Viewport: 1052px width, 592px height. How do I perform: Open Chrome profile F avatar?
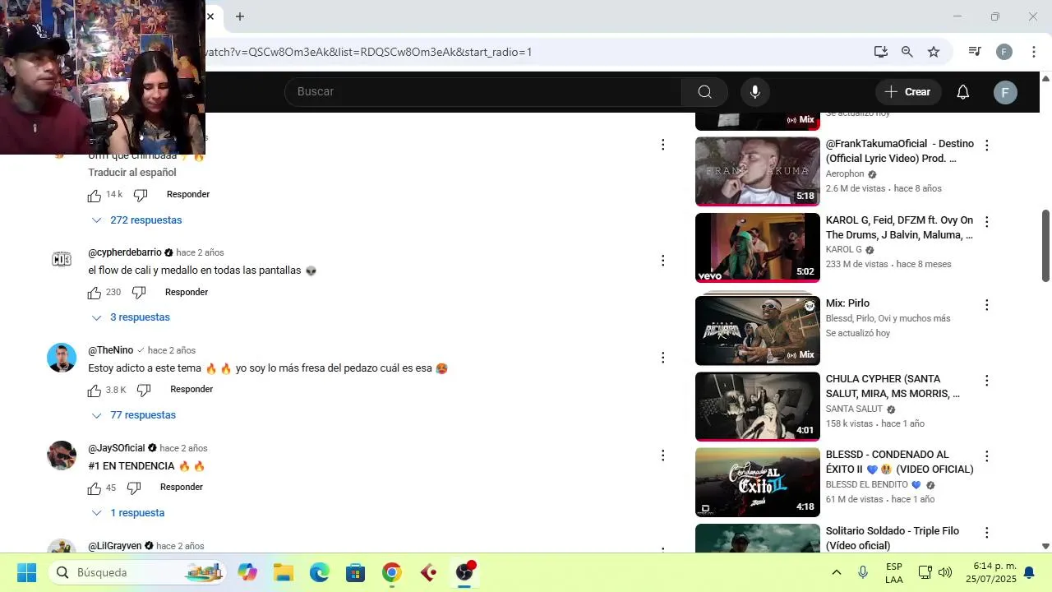1004,52
